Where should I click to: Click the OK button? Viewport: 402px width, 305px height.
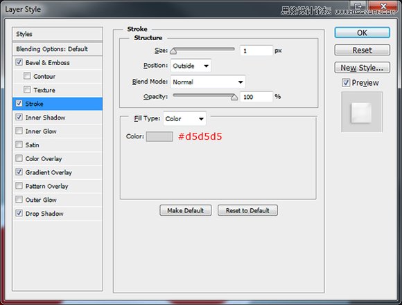[x=362, y=33]
